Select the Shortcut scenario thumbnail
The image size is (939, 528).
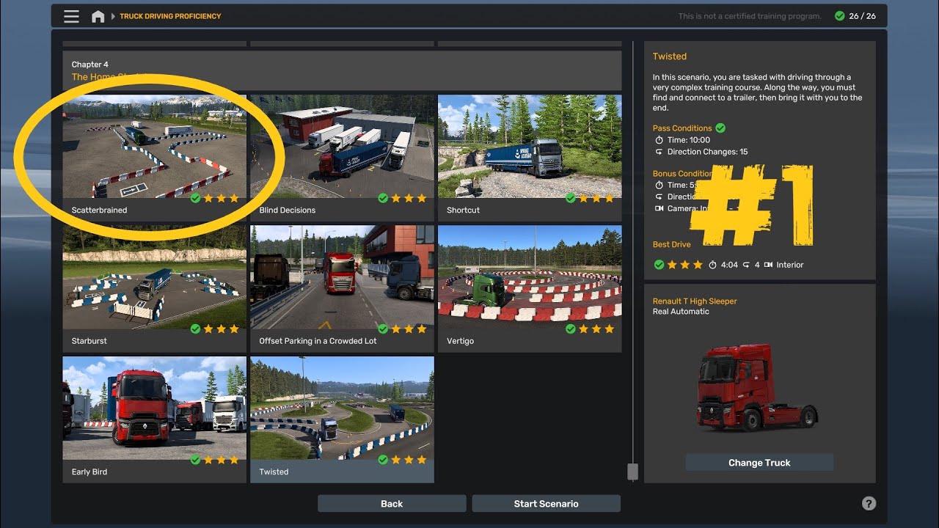click(x=530, y=147)
